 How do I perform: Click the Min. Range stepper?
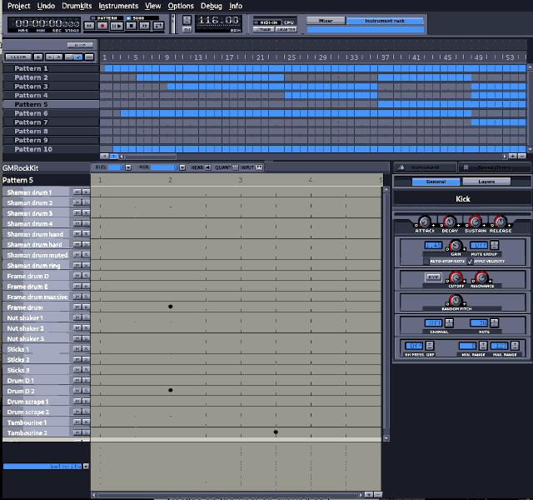pos(483,346)
